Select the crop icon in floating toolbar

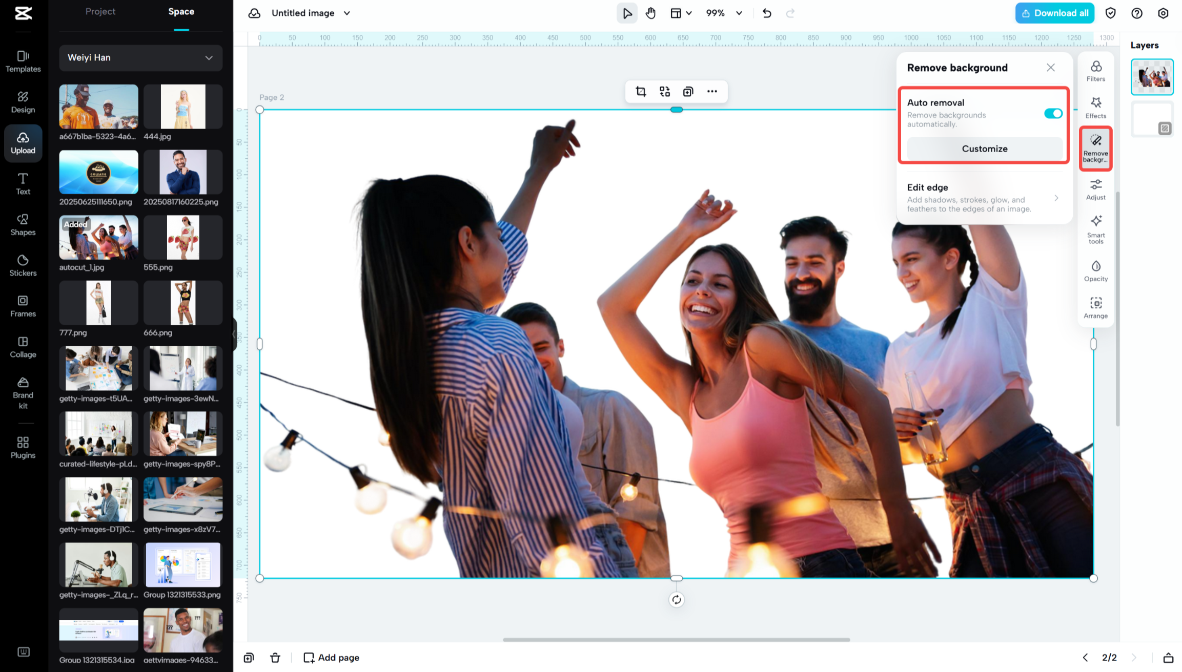tap(640, 92)
